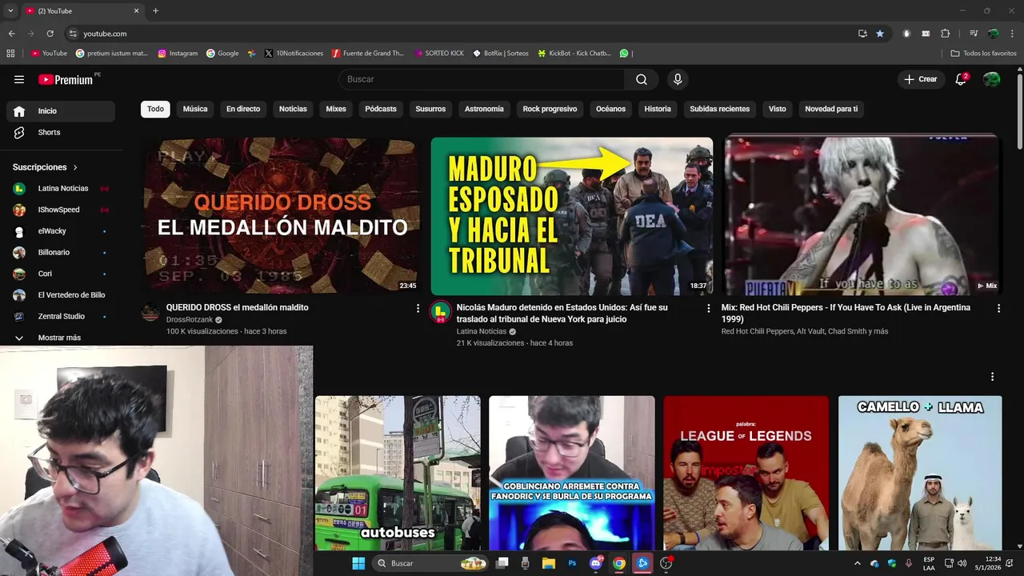Open the media controls music-queue icon

click(x=974, y=34)
